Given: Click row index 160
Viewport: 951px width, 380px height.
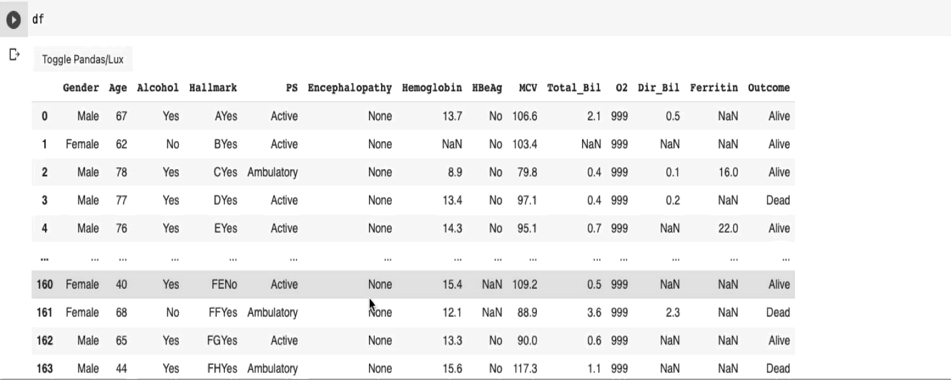Looking at the screenshot, I should point(44,284).
